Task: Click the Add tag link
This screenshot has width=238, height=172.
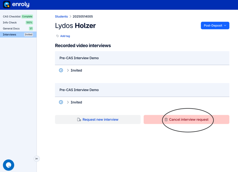Action: pyautogui.click(x=65, y=36)
